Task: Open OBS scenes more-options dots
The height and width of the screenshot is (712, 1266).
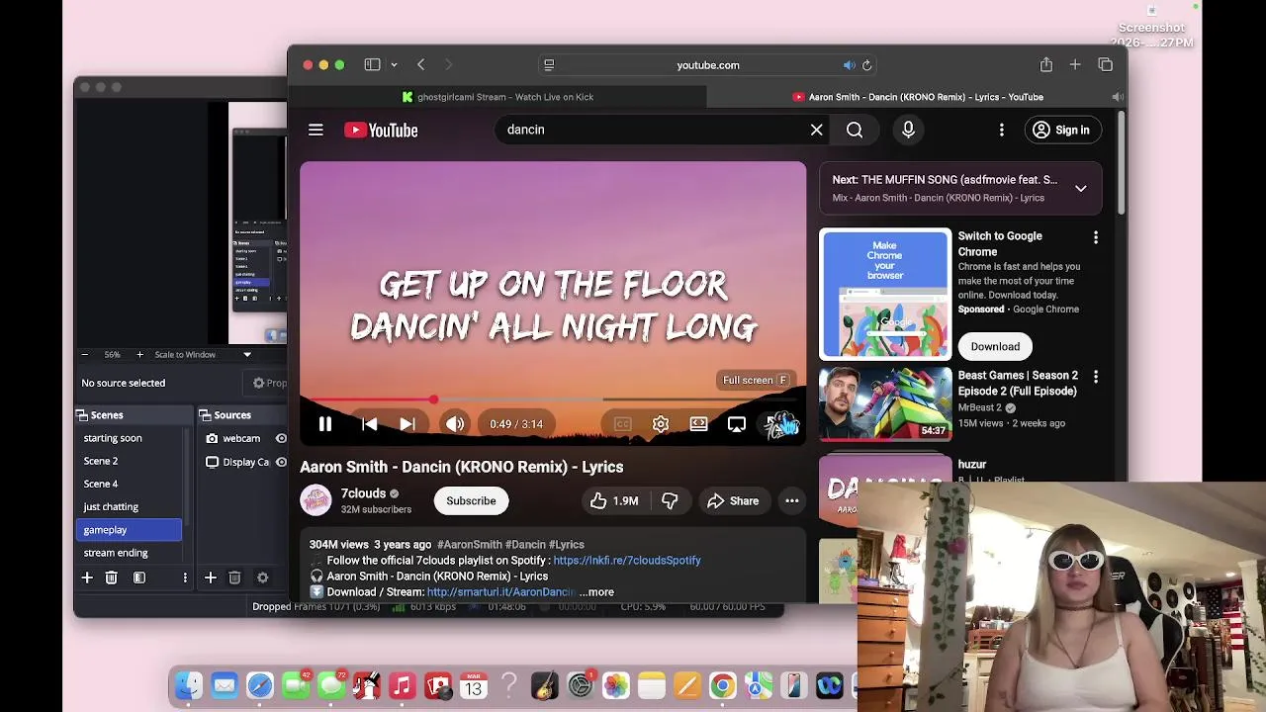Action: coord(184,578)
